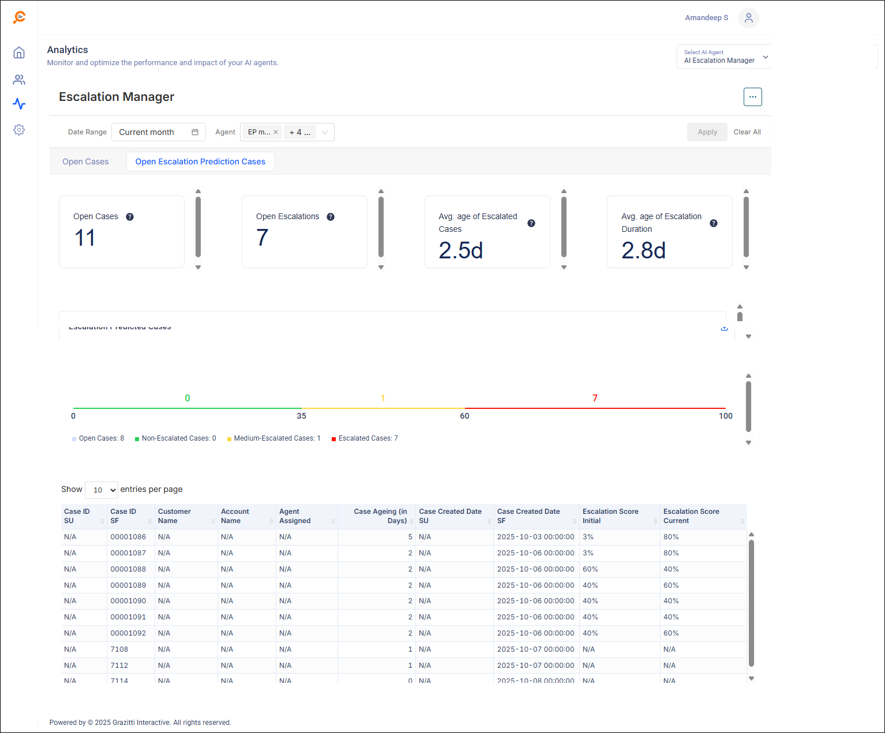Toggle Medium-Escalated Cases legend item
Screen dimensions: 885x733
point(273,439)
